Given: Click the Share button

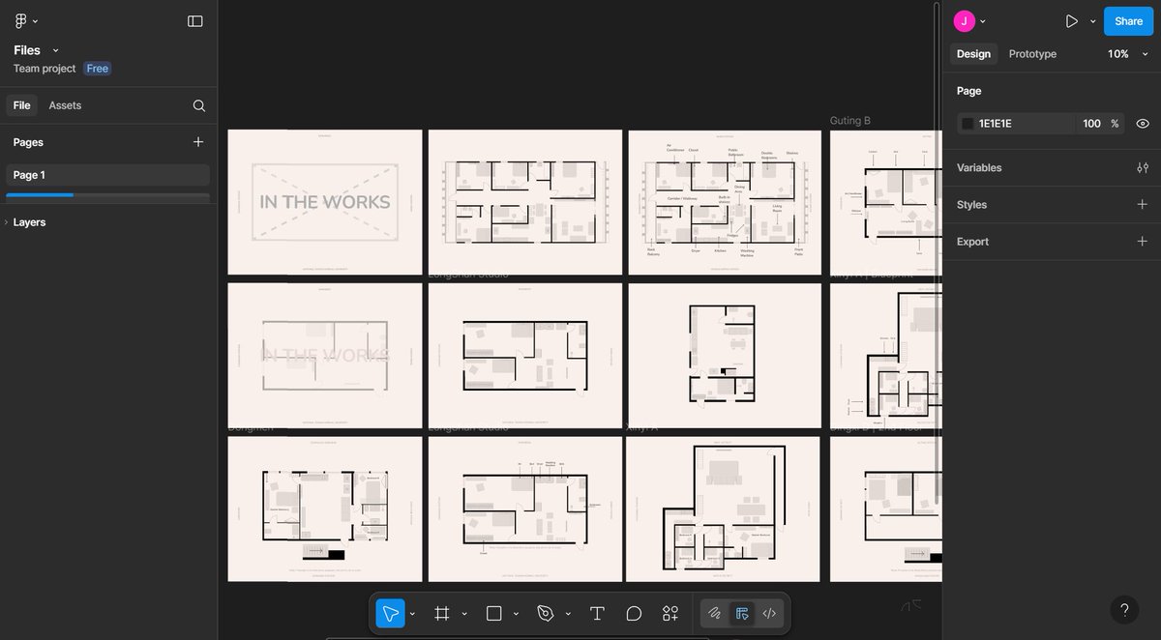Looking at the screenshot, I should [x=1128, y=21].
